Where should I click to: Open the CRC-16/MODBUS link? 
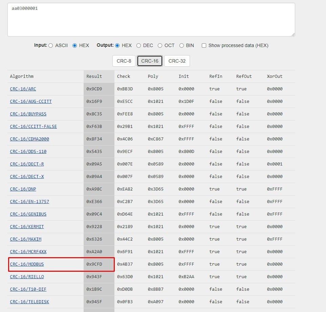pyautogui.click(x=27, y=264)
